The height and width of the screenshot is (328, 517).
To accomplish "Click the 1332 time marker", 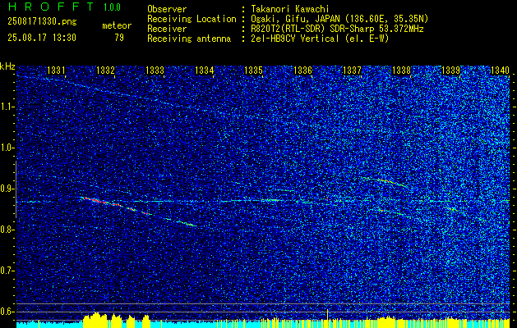I will pos(105,70).
